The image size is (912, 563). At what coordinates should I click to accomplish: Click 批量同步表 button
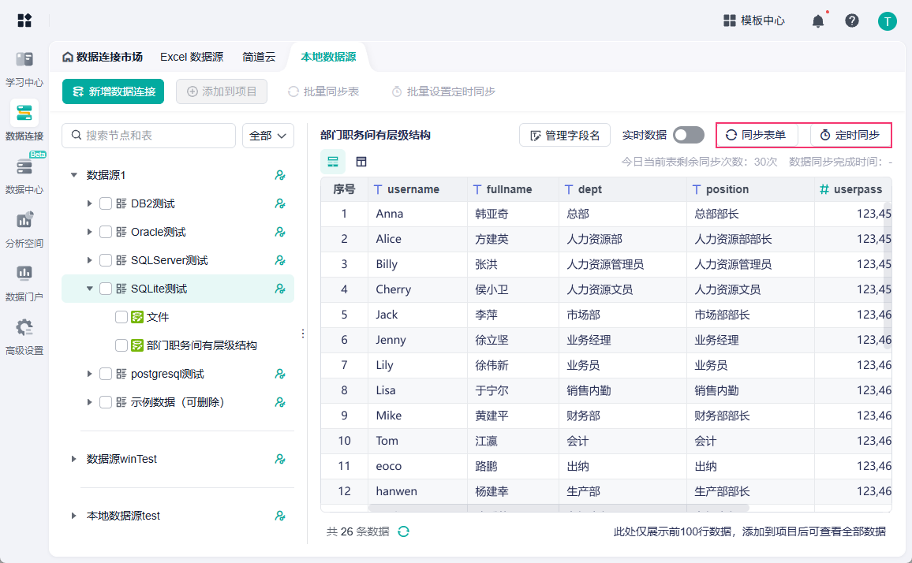pyautogui.click(x=323, y=92)
